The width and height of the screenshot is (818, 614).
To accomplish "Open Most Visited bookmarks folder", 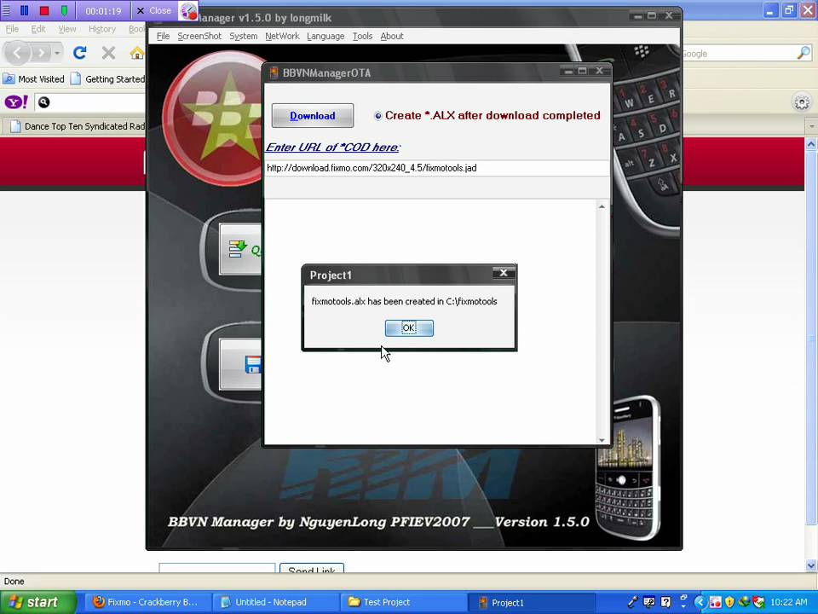I will tap(33, 78).
